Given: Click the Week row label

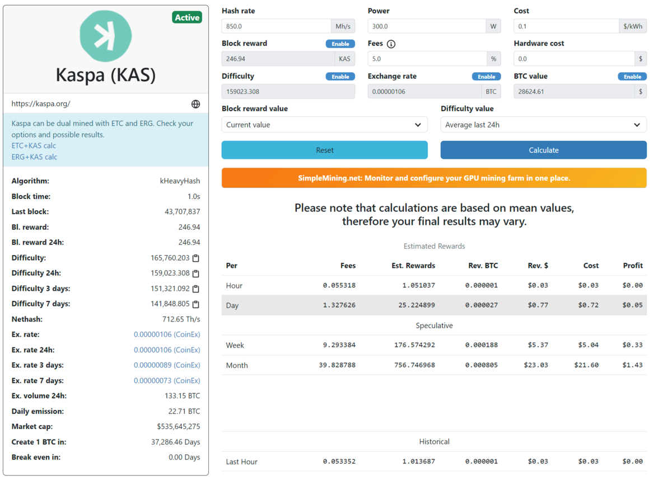Looking at the screenshot, I should click(x=235, y=346).
